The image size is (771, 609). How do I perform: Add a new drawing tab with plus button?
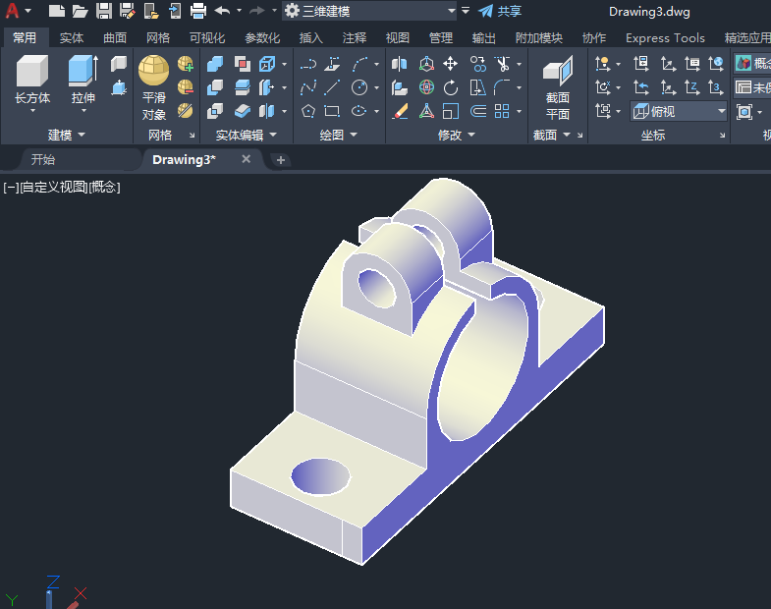click(281, 159)
